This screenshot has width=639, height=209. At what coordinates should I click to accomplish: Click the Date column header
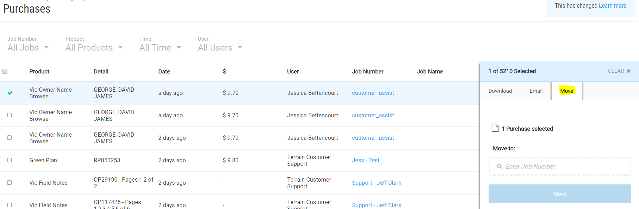tap(164, 72)
